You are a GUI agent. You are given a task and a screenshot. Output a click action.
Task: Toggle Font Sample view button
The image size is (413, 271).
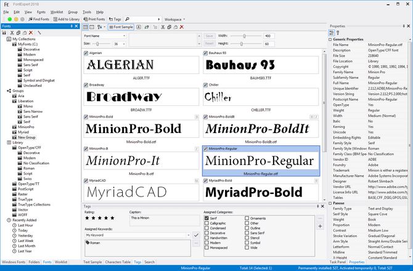click(121, 27)
